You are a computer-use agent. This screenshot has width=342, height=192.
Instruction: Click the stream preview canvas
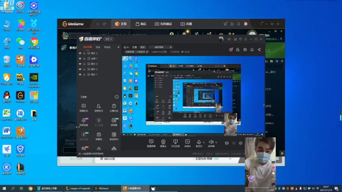tap(193, 96)
